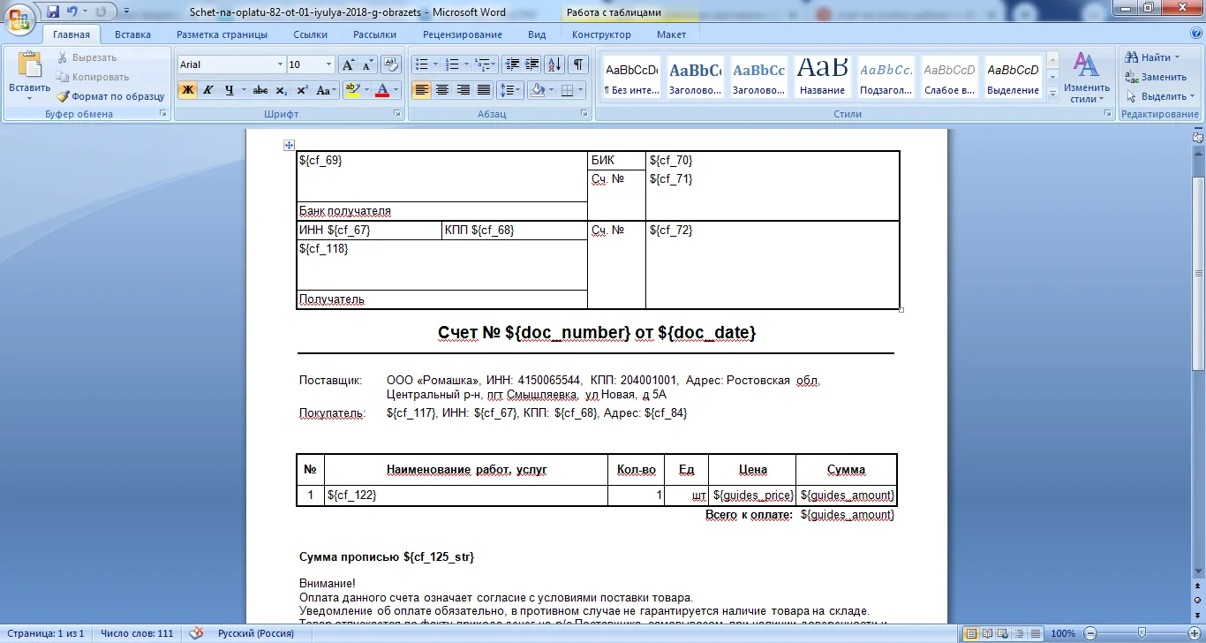
Task: Center the text alignment
Action: tap(442, 90)
